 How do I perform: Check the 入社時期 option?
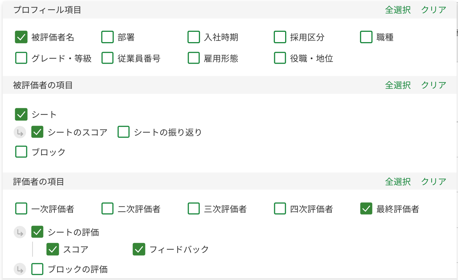tap(193, 37)
